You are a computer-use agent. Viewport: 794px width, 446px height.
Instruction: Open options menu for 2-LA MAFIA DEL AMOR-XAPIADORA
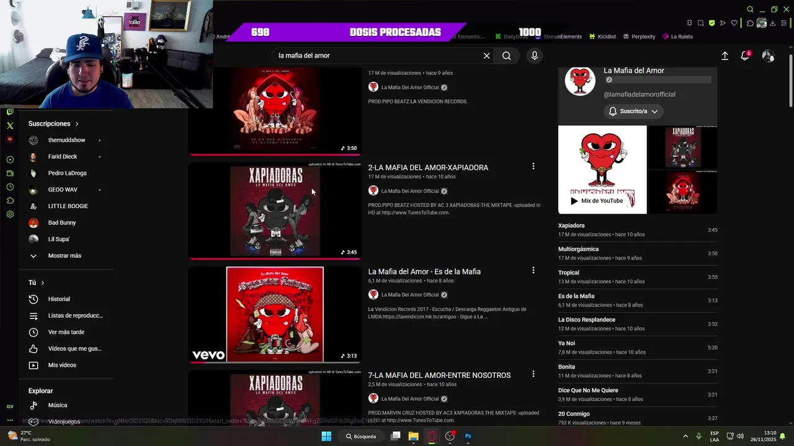[x=533, y=166]
